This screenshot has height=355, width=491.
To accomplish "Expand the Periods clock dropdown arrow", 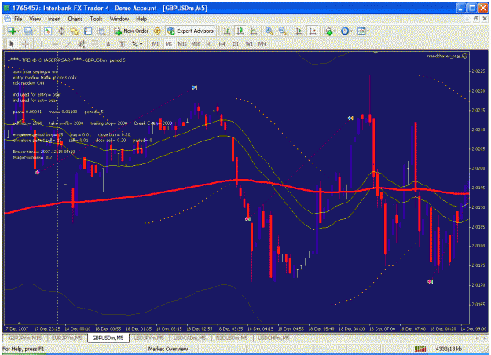I will coord(351,31).
